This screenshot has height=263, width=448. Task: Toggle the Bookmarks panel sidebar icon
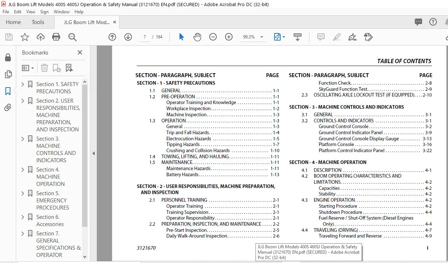click(x=8, y=91)
